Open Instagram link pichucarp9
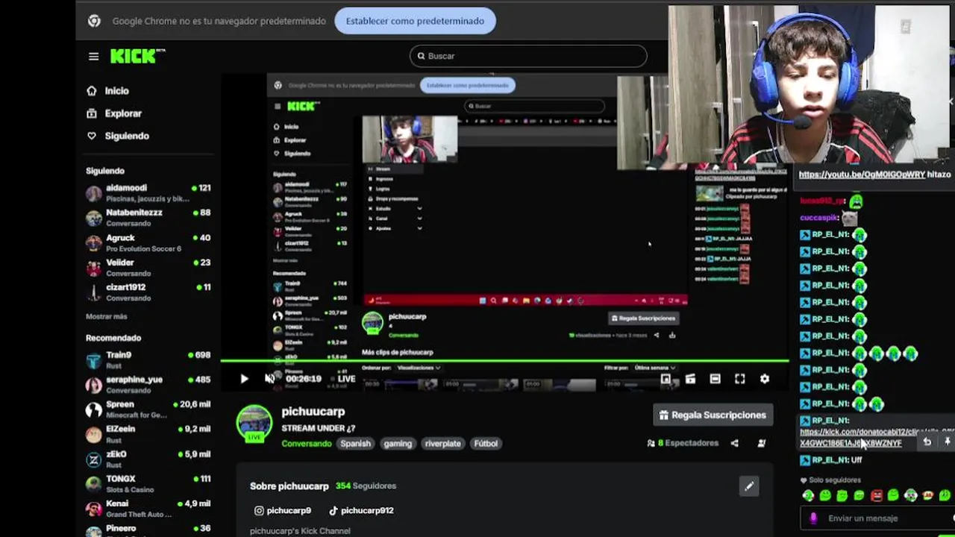Image resolution: width=955 pixels, height=537 pixels. pos(283,511)
